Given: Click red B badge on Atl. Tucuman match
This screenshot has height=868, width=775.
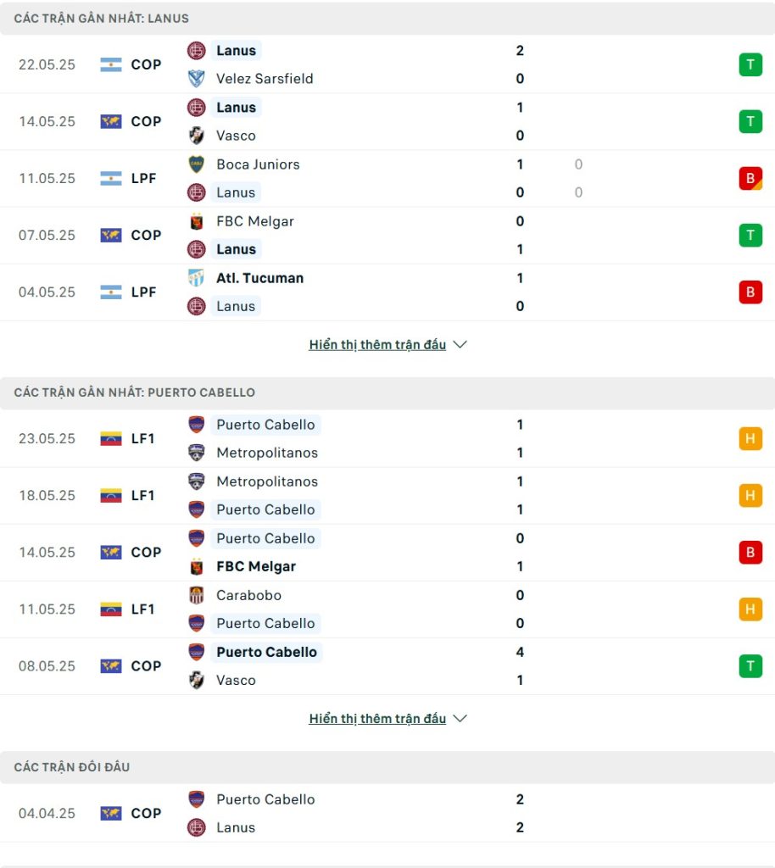Looking at the screenshot, I should pos(750,292).
